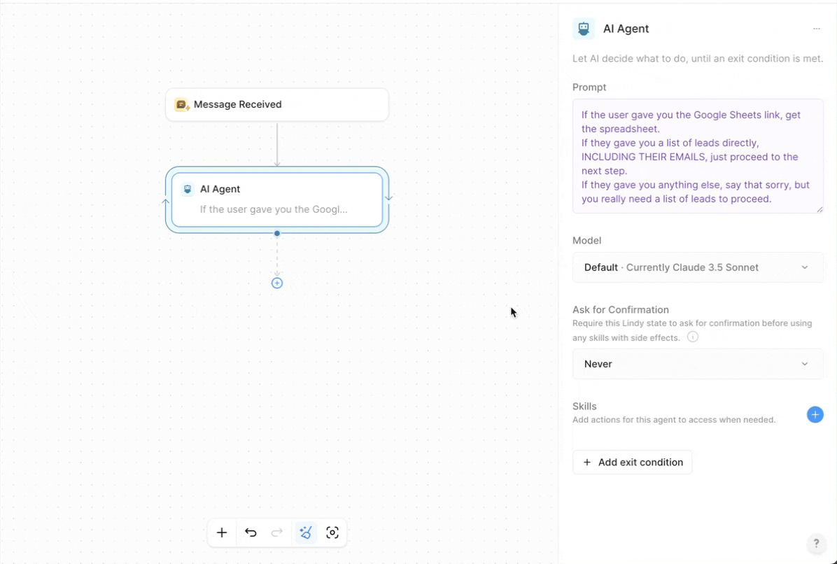Click the add node plus in bottom toolbar
Viewport: 837px width, 564px height.
tap(222, 533)
